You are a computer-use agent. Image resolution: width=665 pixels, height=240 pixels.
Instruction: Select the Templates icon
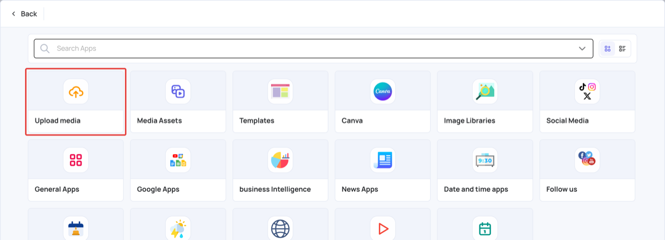[280, 91]
